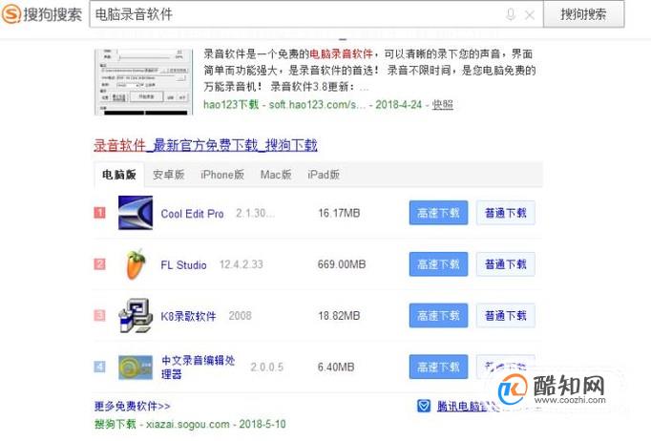
Task: Click the microphone voice search icon
Action: click(511, 15)
